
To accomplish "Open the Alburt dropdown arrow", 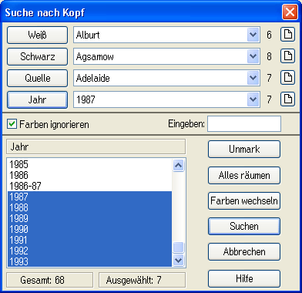I will [x=253, y=35].
